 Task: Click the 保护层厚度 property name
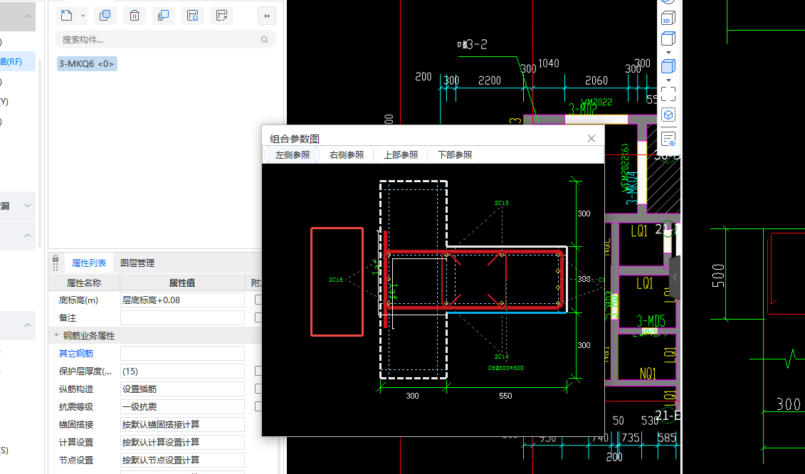85,372
